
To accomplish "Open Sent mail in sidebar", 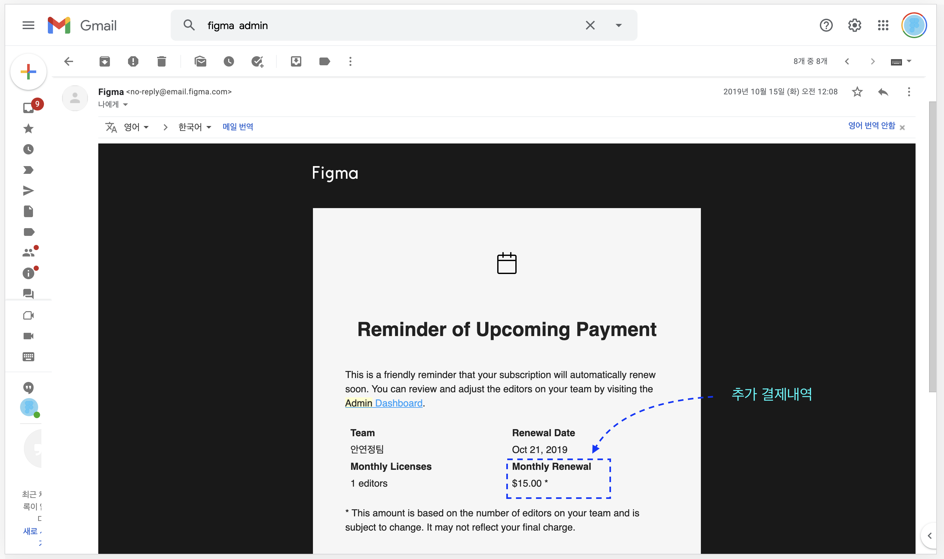I will point(28,191).
